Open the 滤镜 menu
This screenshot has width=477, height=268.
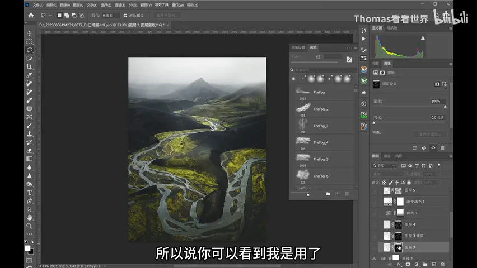(x=120, y=5)
